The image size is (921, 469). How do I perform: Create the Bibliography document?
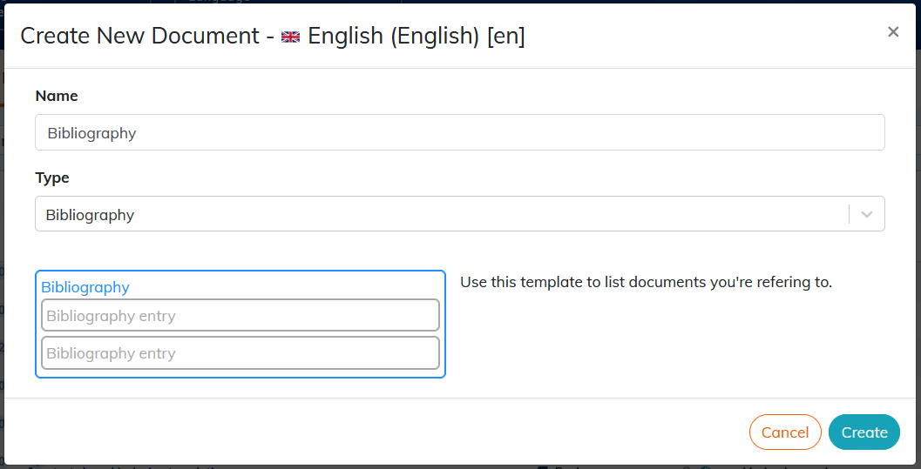point(864,432)
